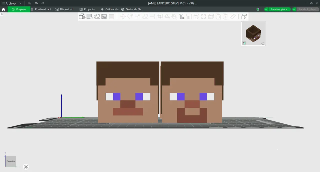This screenshot has width=320, height=172.
Task: Select the ruler Measure tool
Action: (233, 16)
